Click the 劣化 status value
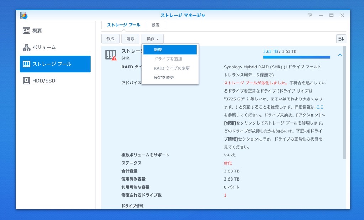The width and height of the screenshot is (364, 220). [x=228, y=163]
